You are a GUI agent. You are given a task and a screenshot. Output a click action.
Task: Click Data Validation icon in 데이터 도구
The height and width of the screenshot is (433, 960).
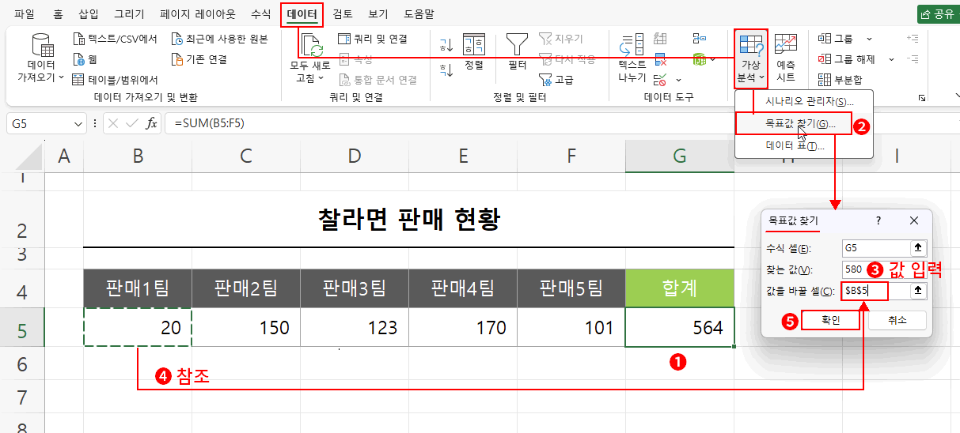click(x=660, y=79)
